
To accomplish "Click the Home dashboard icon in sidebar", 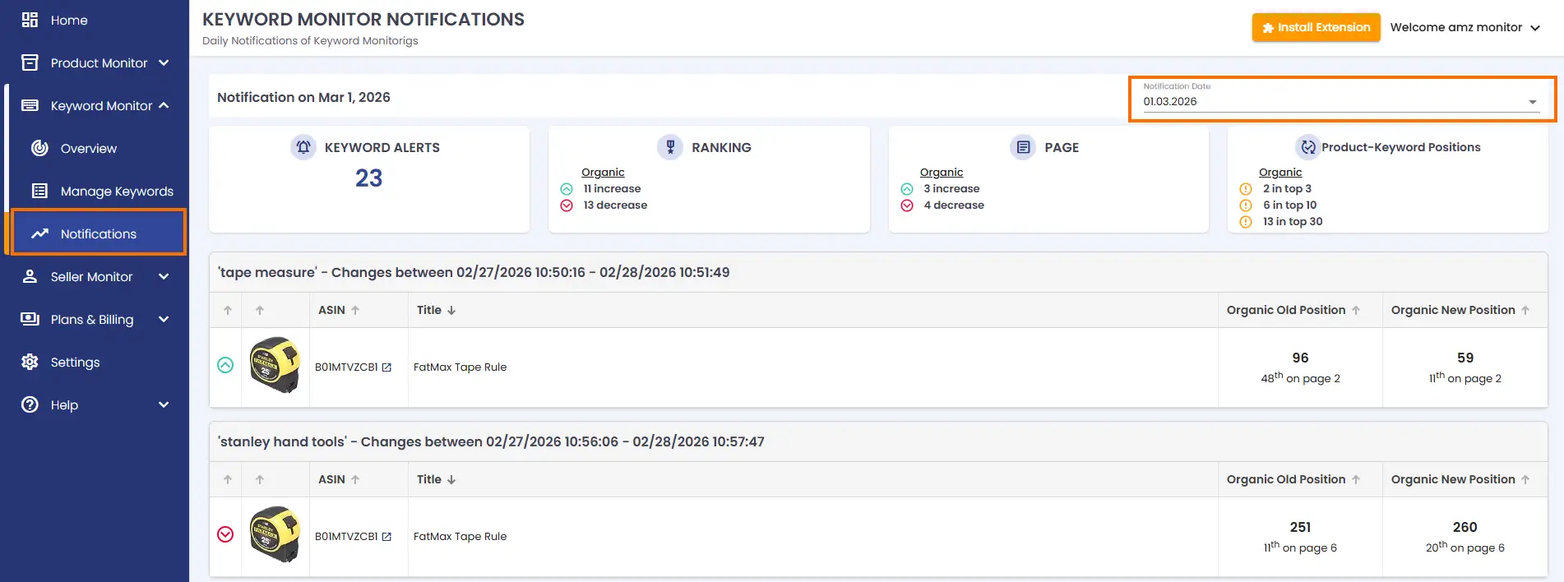I will point(30,20).
